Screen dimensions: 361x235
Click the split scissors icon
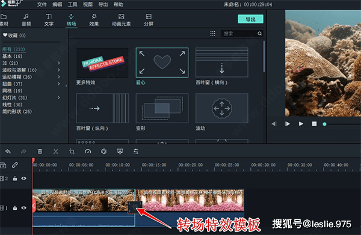(56, 151)
